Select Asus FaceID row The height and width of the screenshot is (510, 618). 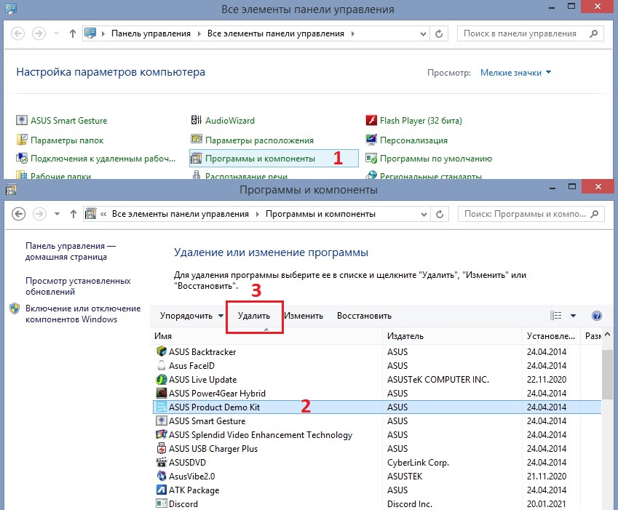377,365
